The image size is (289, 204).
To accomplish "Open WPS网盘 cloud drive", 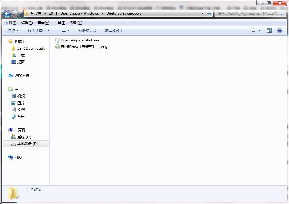I will 22,76.
